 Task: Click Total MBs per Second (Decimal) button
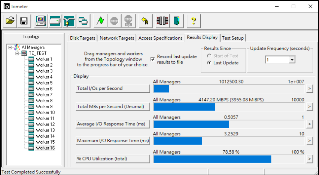pos(113,107)
